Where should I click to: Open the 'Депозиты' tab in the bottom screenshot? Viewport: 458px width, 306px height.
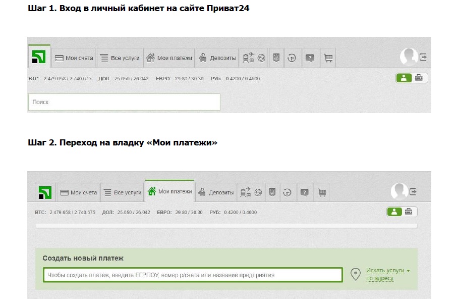tap(216, 192)
